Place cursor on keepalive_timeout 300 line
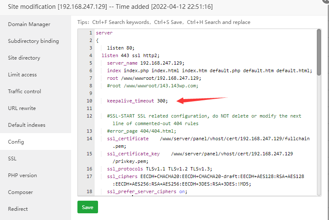 137,101
